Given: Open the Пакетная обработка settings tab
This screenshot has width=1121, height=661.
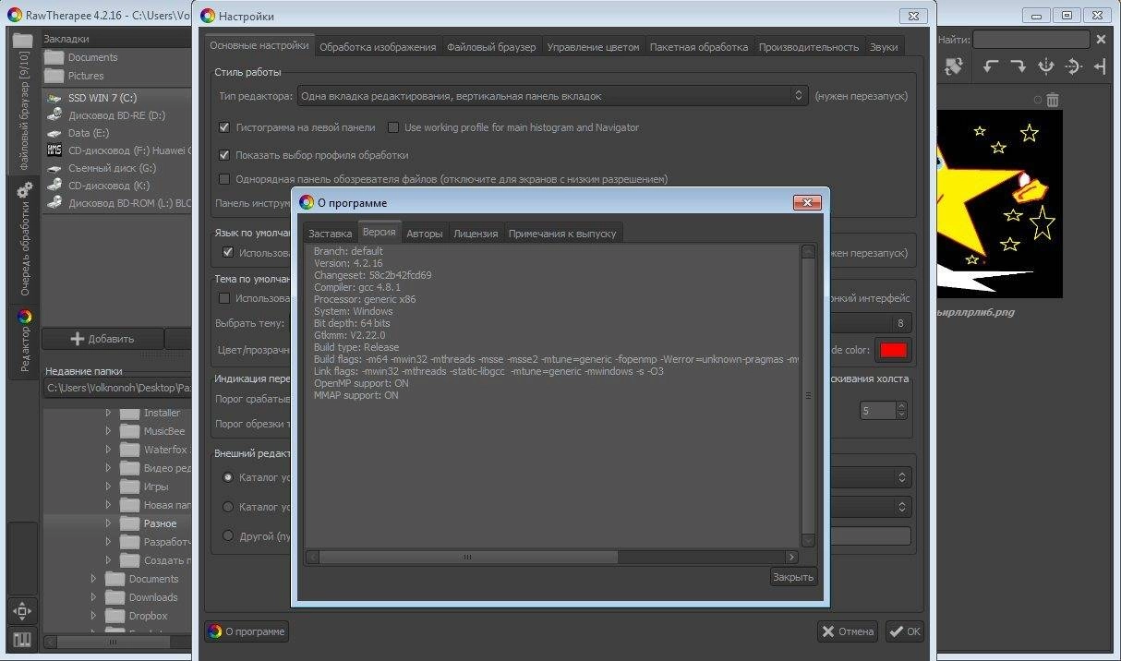Looking at the screenshot, I should coord(699,47).
